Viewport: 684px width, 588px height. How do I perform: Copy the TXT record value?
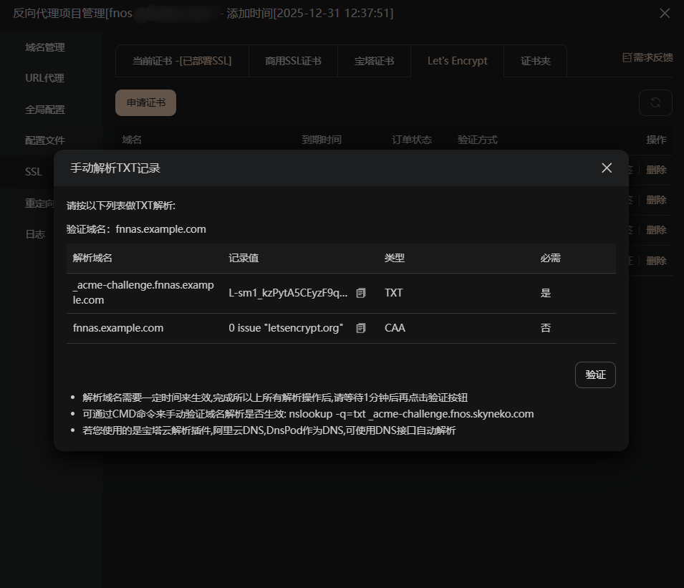pyautogui.click(x=361, y=293)
